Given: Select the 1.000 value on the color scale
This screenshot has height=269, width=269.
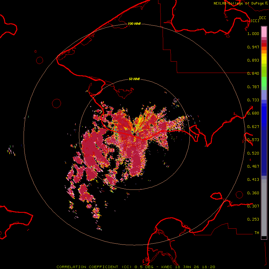Looking at the screenshot, I should (x=253, y=33).
